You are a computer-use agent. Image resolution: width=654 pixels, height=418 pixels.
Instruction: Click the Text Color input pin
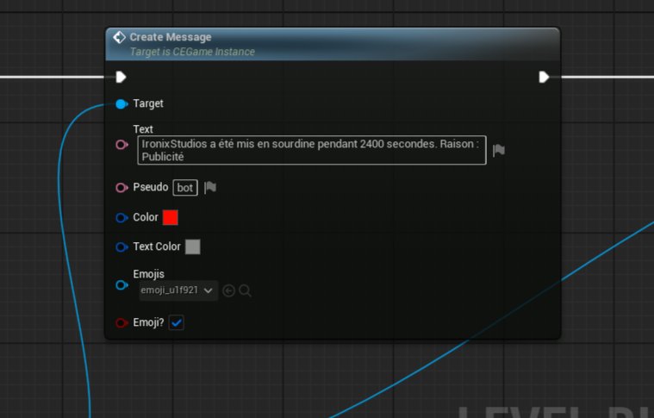(121, 247)
